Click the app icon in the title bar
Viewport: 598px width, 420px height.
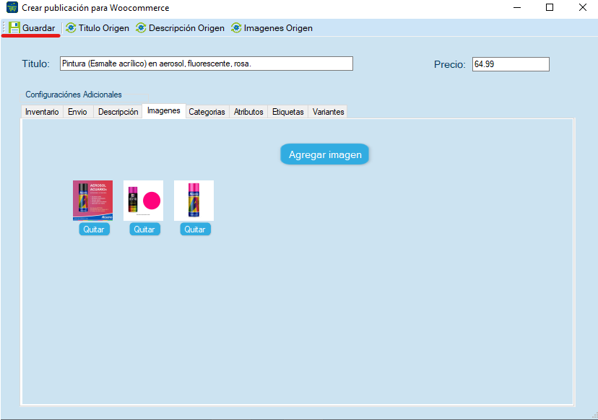[12, 7]
